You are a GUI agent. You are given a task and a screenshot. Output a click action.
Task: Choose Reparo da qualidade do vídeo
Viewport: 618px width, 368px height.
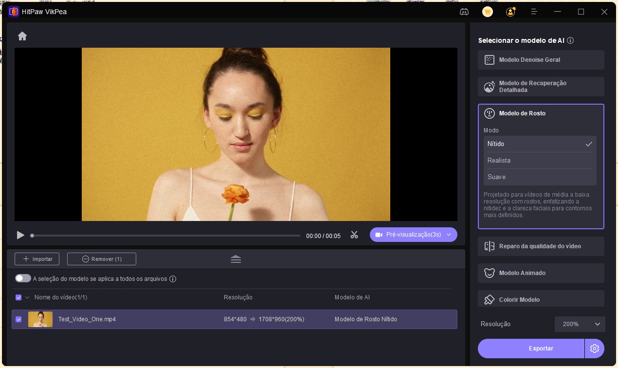tap(541, 246)
